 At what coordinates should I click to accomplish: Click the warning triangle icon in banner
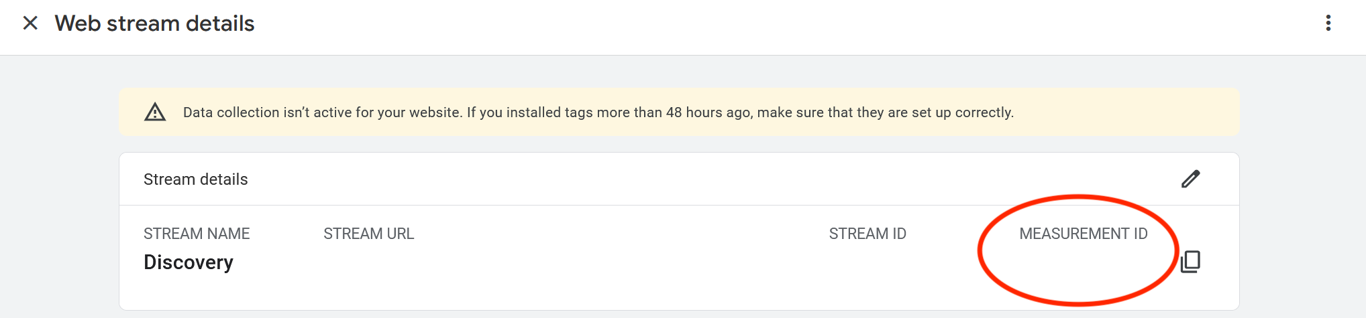[155, 112]
